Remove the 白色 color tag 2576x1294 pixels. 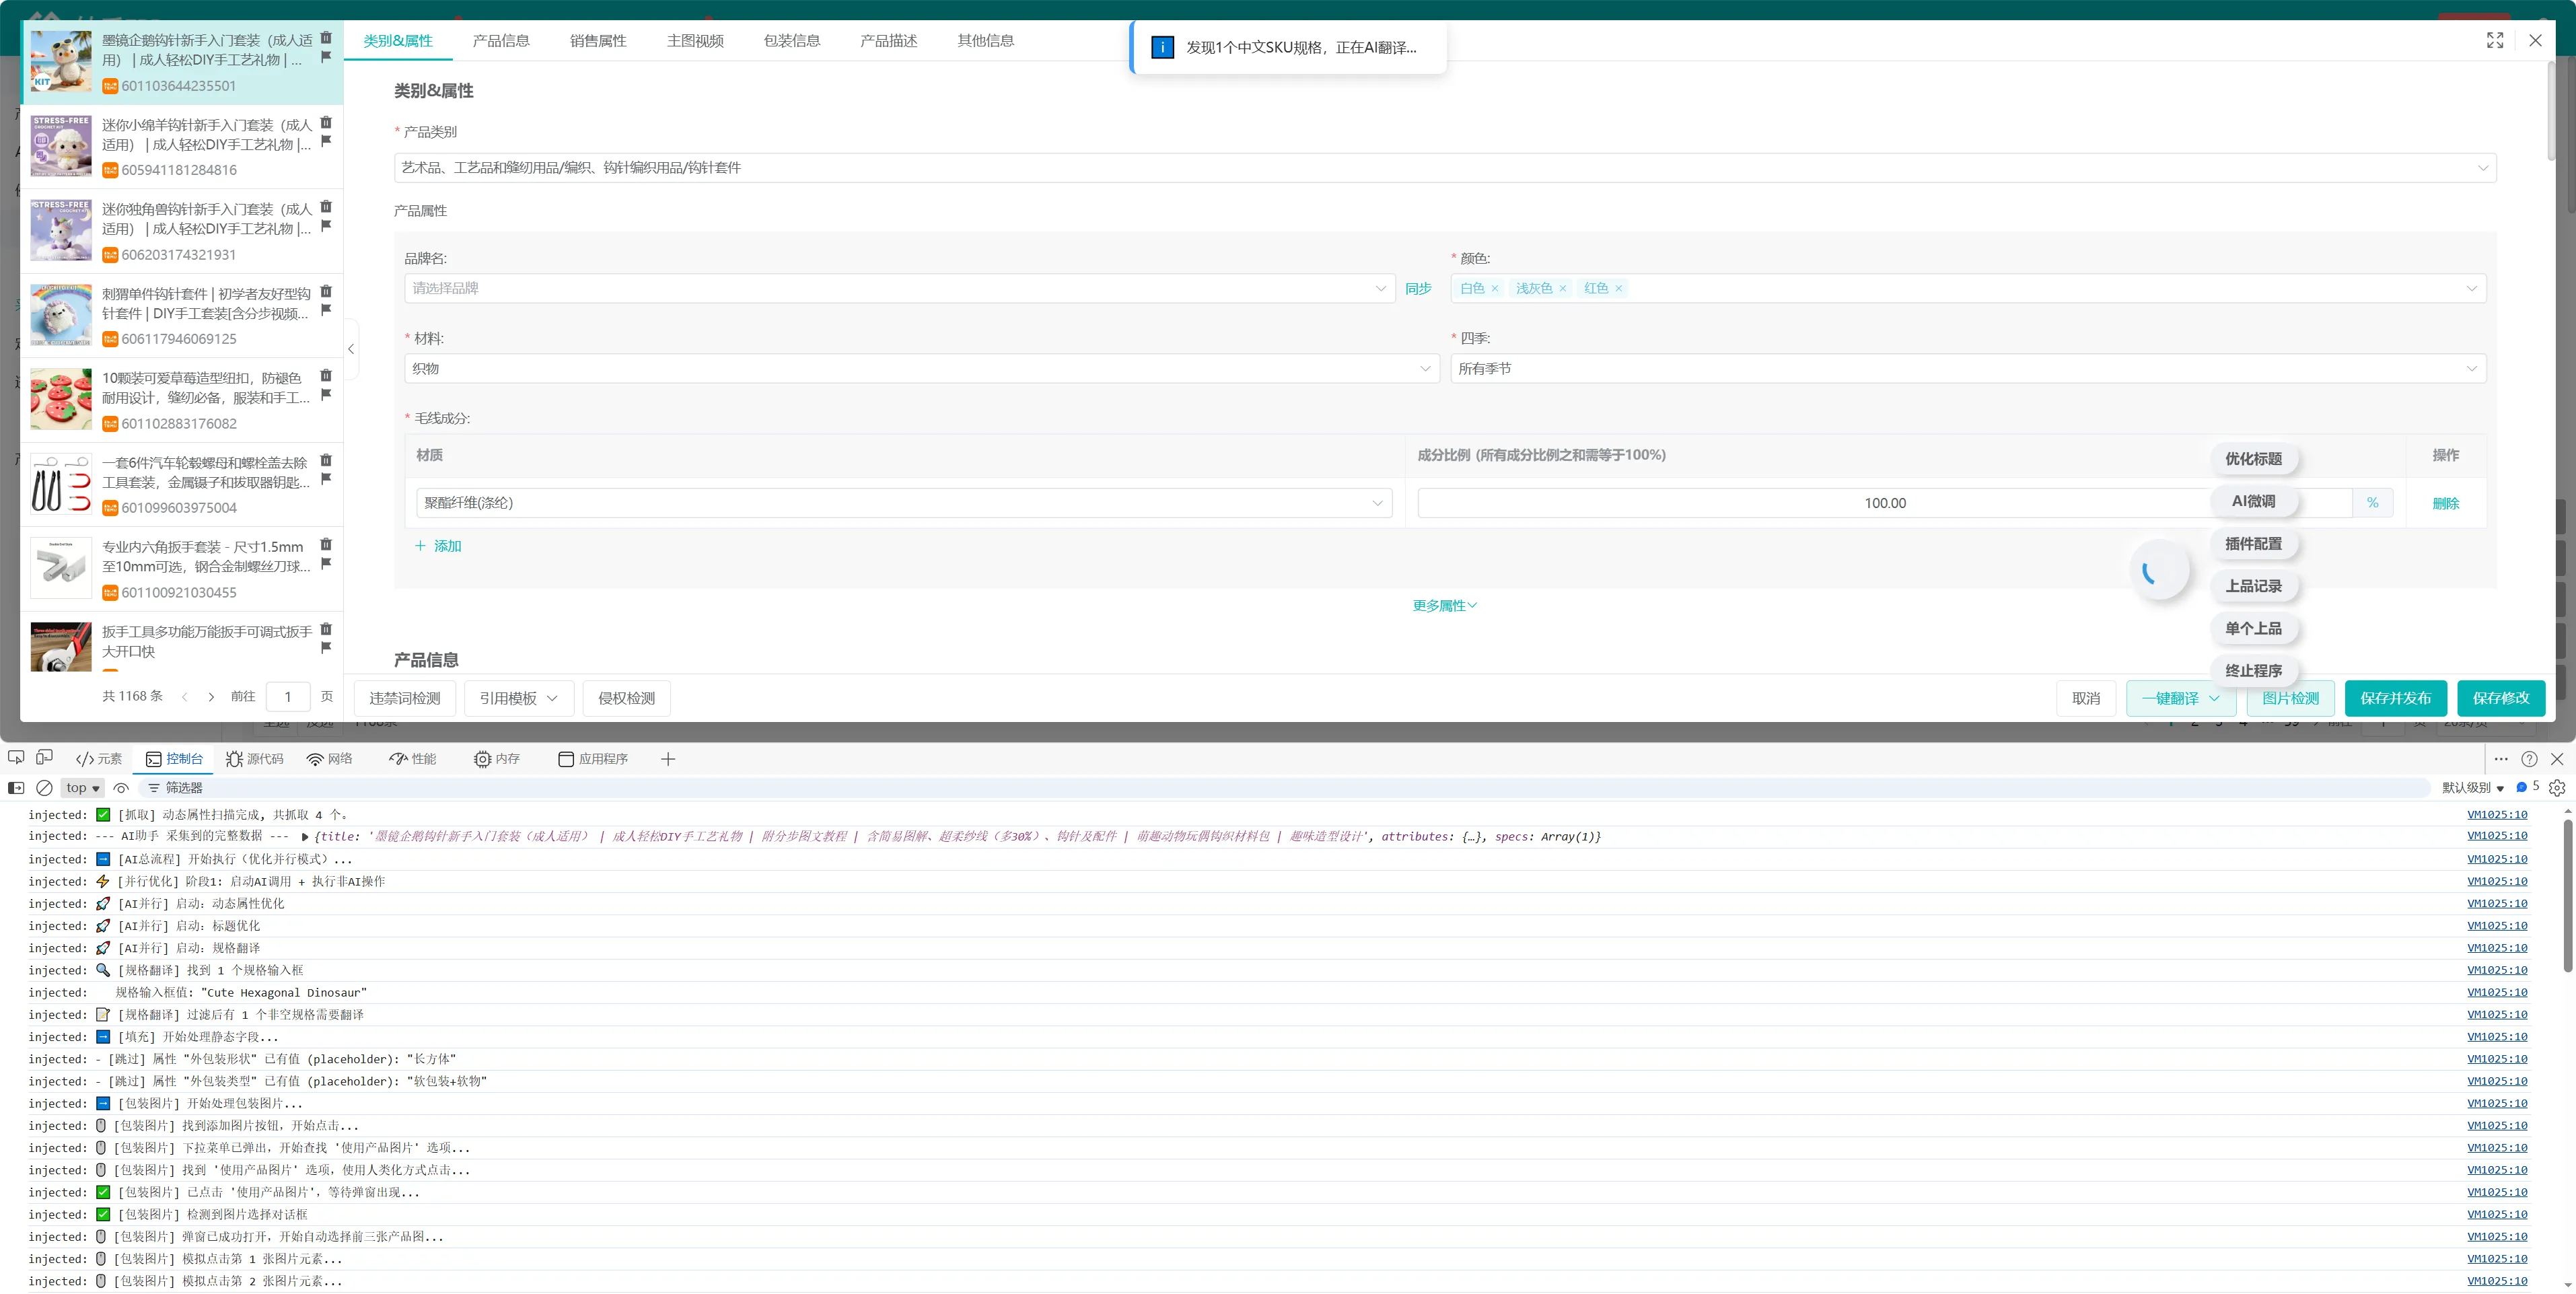pos(1495,289)
